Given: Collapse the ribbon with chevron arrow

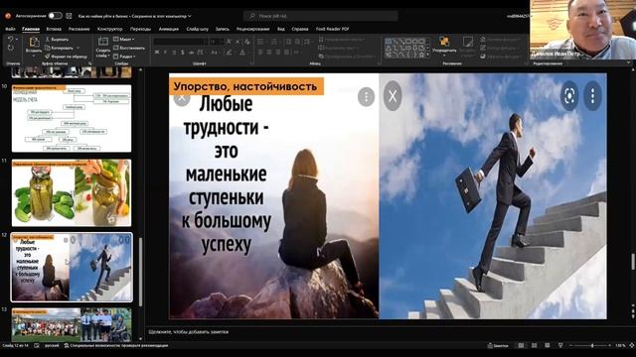Looking at the screenshot, I should click(628, 62).
